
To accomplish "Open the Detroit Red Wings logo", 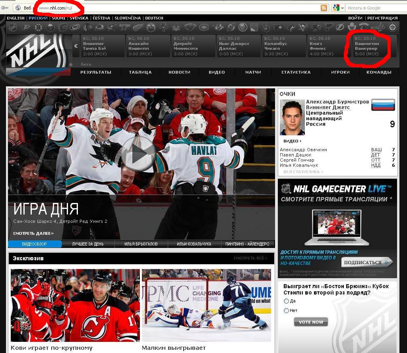I will [x=138, y=27].
